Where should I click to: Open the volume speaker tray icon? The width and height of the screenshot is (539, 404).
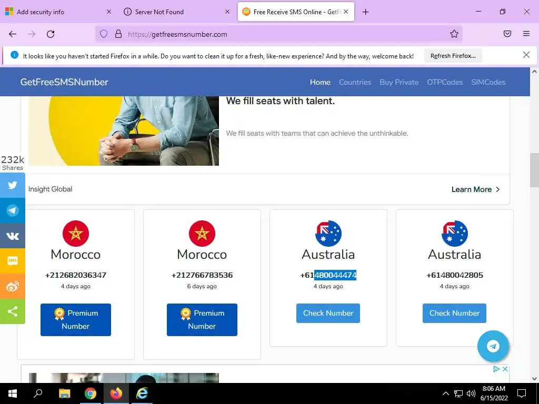tap(471, 393)
